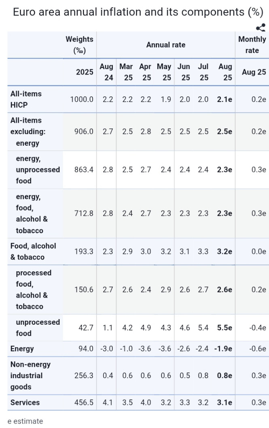The image size is (269, 428).
Task: Click the 2.1e All-items HICP estimate
Action: click(225, 100)
